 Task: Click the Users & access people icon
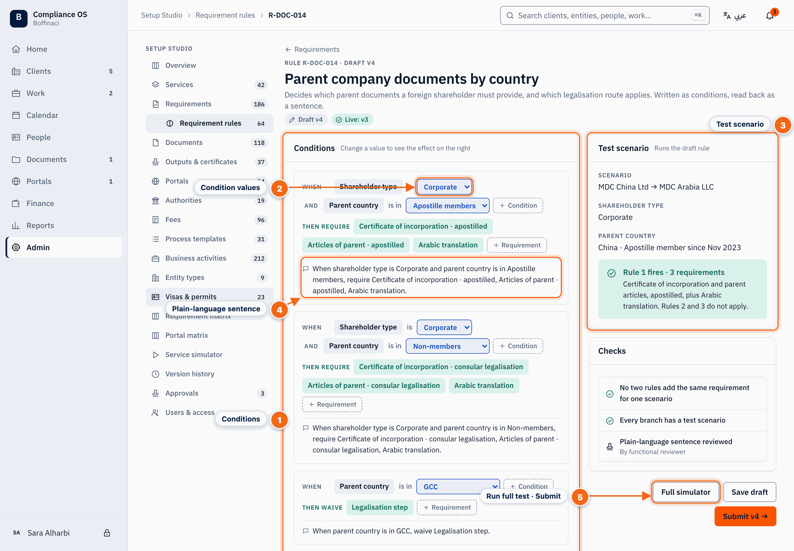[155, 413]
